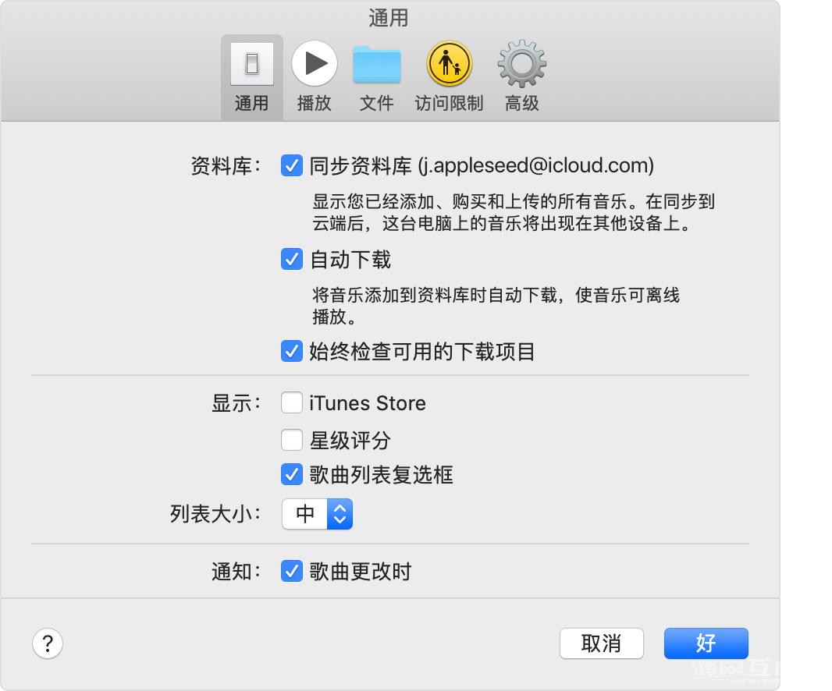The width and height of the screenshot is (832, 691).
Task: Check 歌曲更改时 notification option
Action: pyautogui.click(x=291, y=571)
